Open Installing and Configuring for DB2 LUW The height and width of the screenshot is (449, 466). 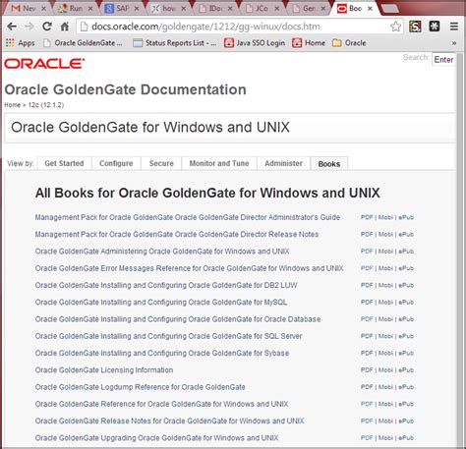coord(166,286)
